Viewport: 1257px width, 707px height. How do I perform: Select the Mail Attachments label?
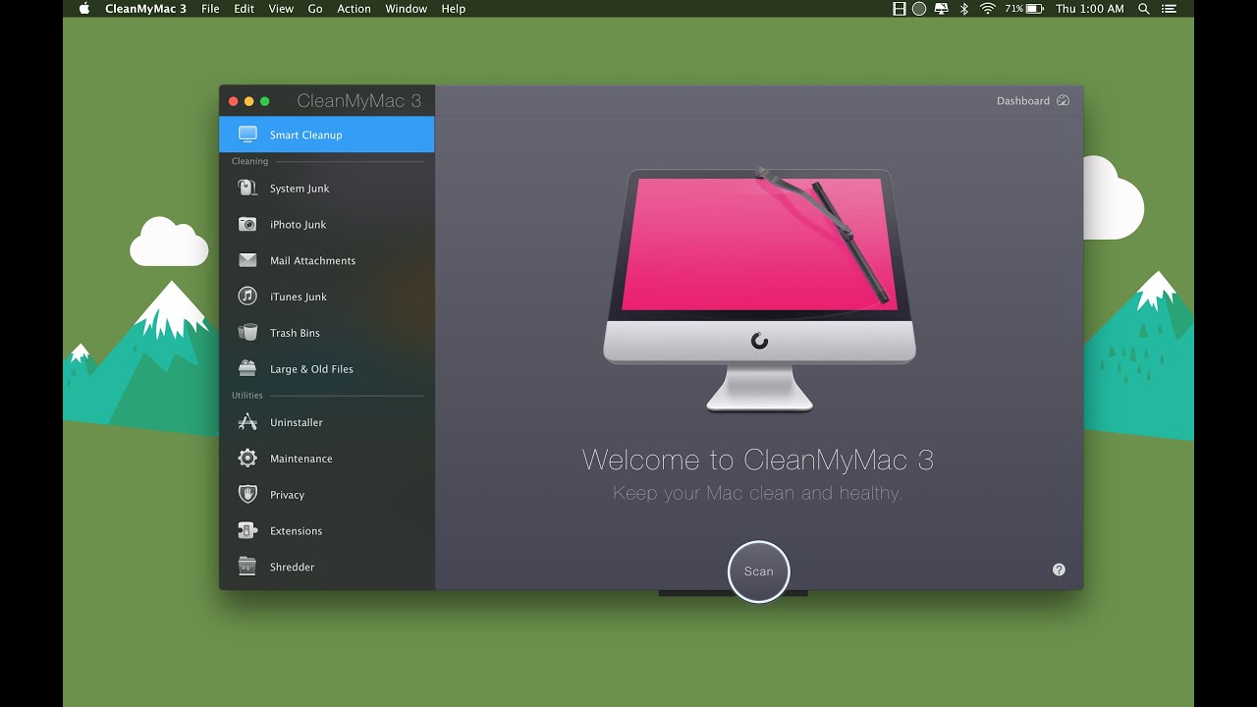[x=313, y=261]
